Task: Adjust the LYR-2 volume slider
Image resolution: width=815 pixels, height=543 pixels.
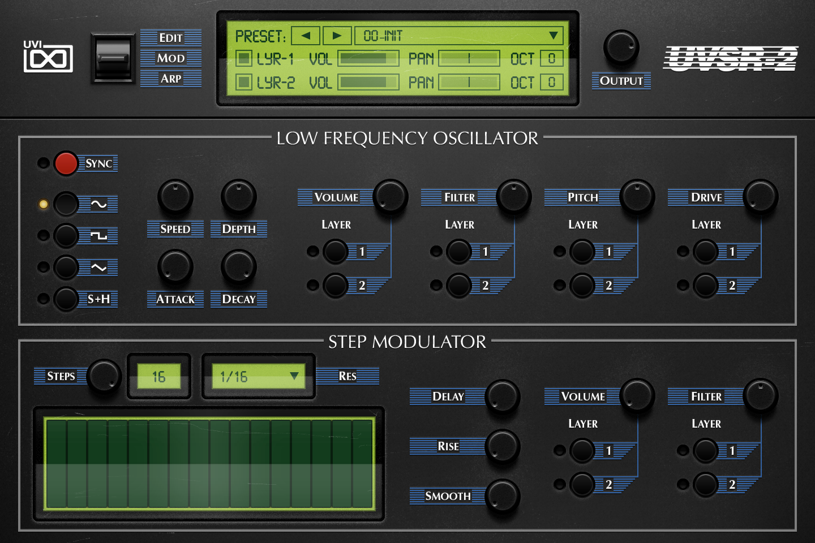Action: (x=368, y=82)
